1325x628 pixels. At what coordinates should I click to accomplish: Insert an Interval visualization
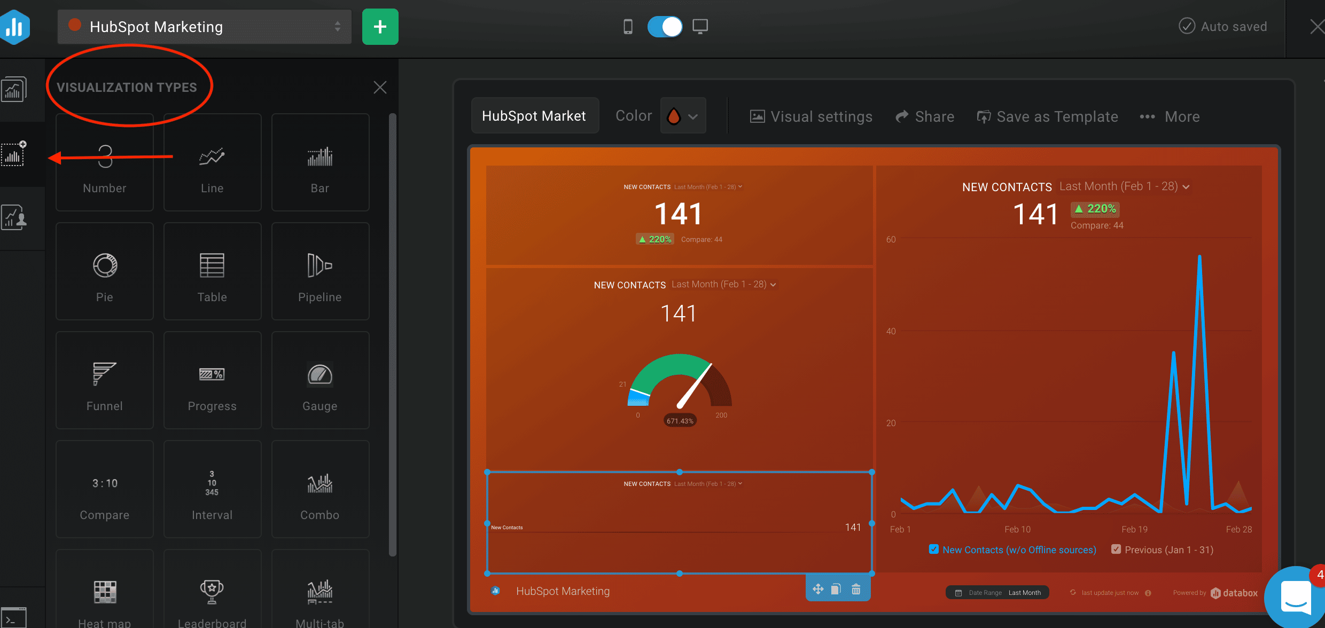tap(212, 489)
